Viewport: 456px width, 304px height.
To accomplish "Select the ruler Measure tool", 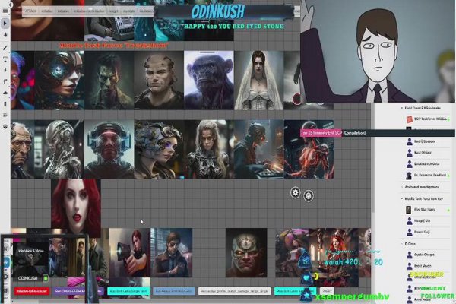I will point(5,81).
